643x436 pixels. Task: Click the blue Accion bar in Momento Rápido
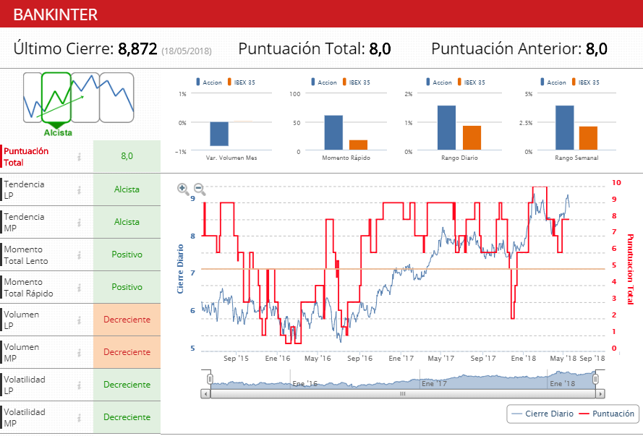333,133
